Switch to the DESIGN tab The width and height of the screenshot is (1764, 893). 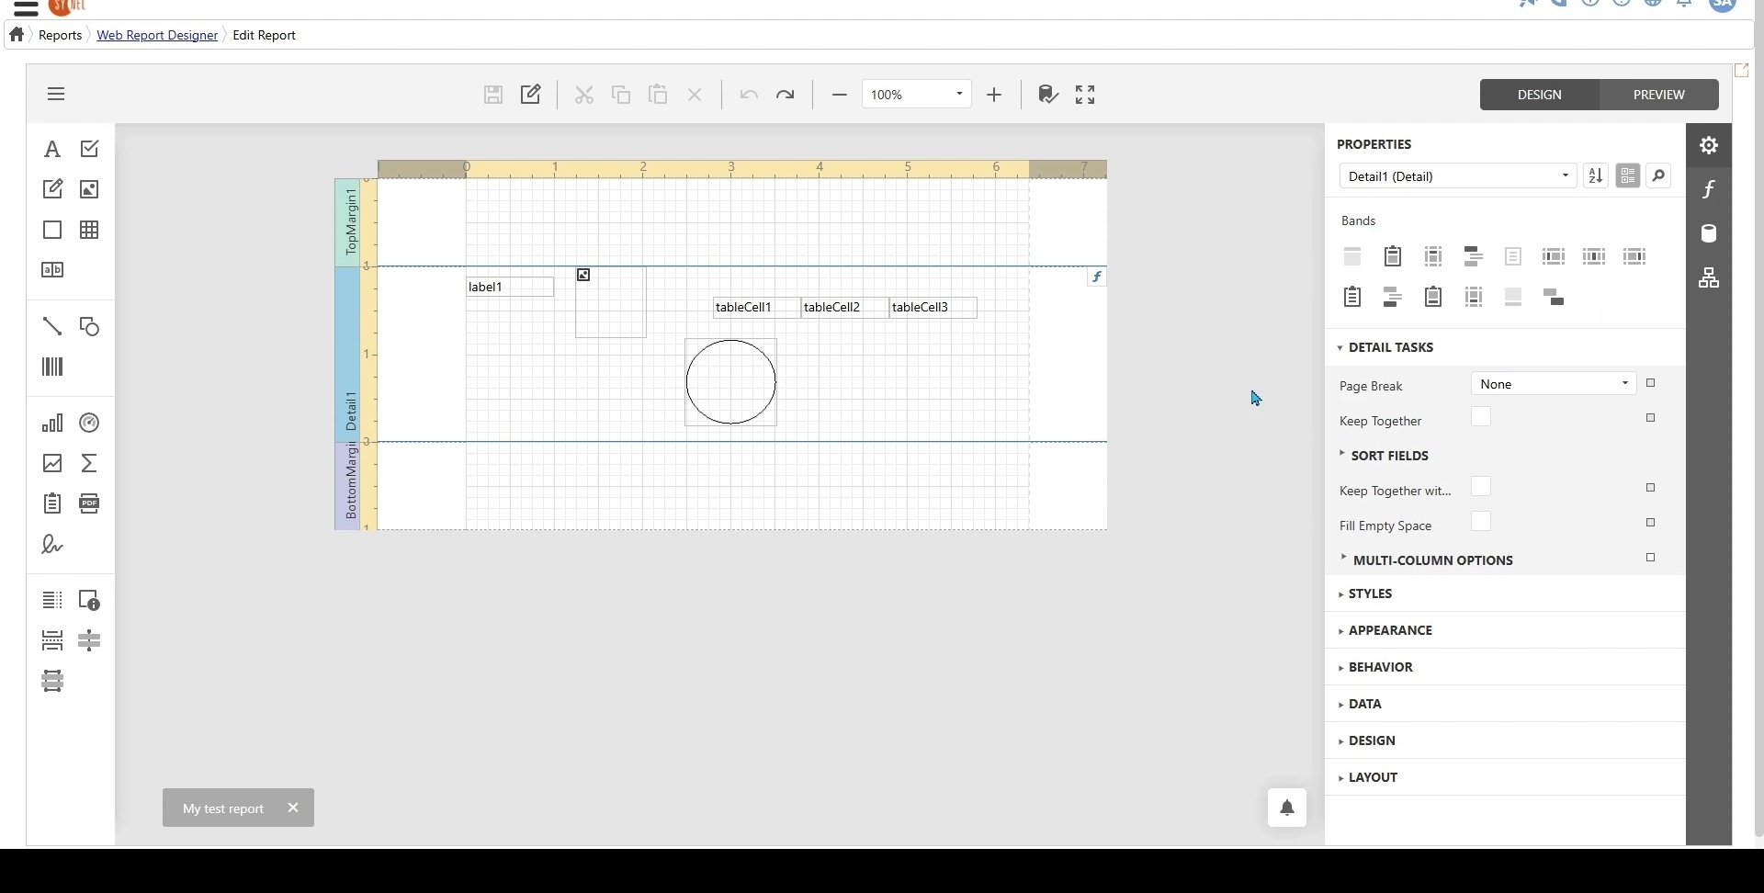(x=1540, y=95)
